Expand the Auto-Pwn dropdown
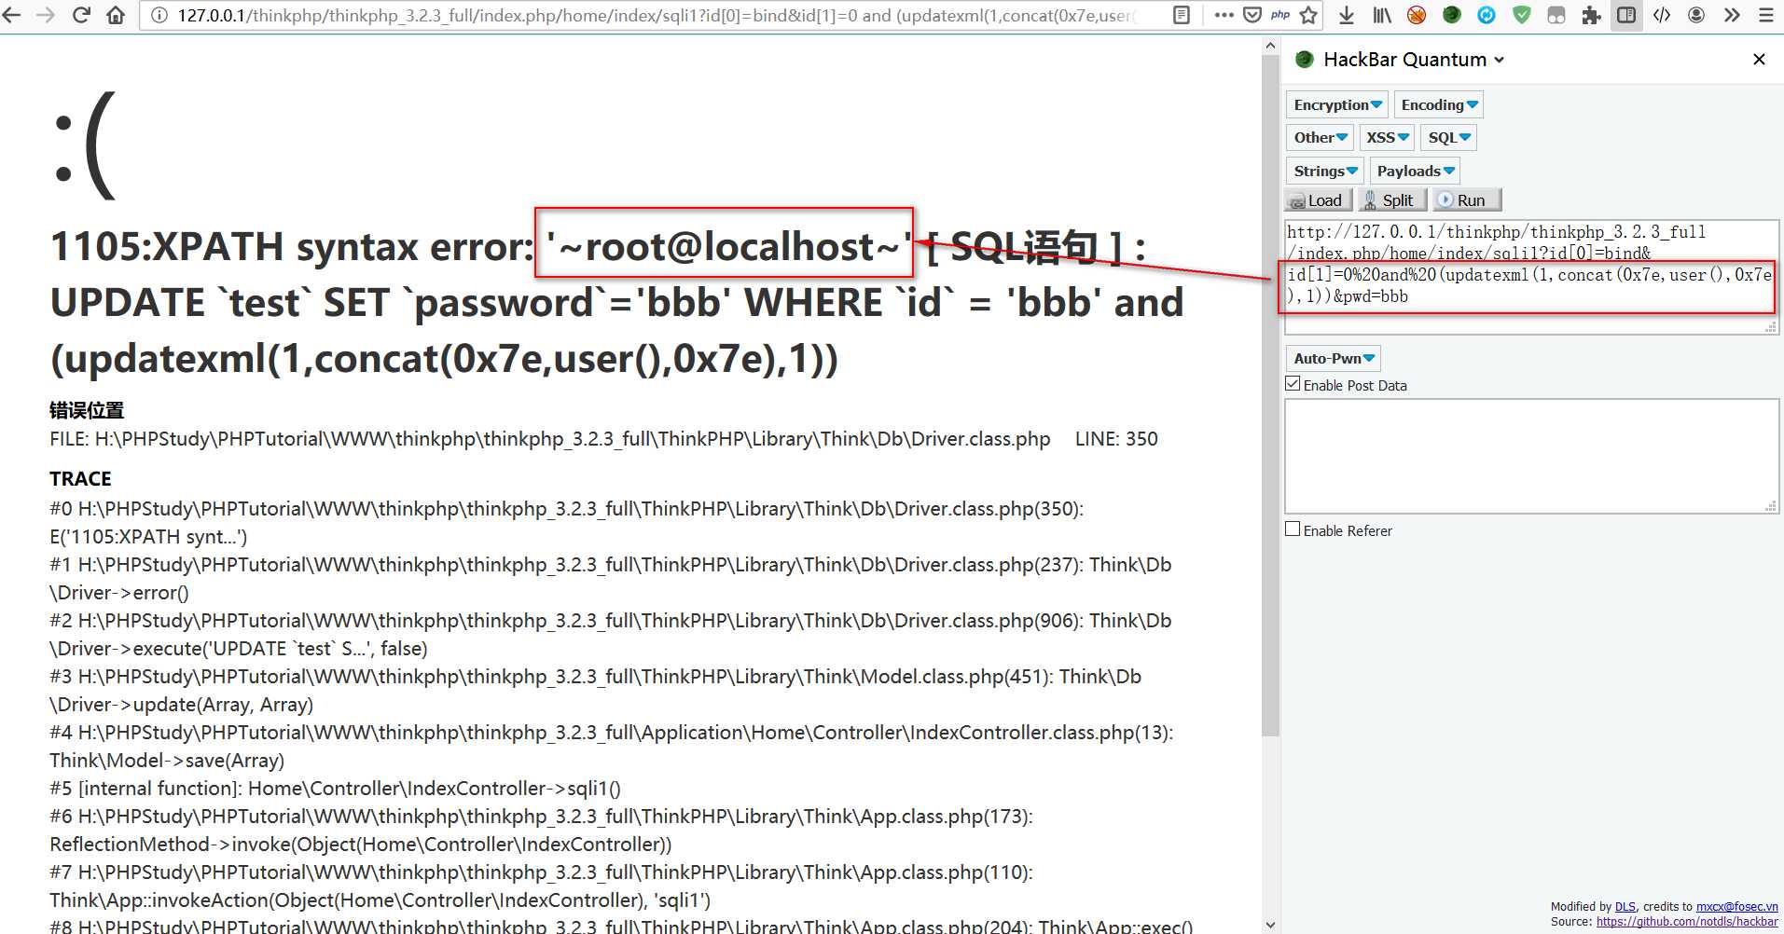 pos(1334,358)
